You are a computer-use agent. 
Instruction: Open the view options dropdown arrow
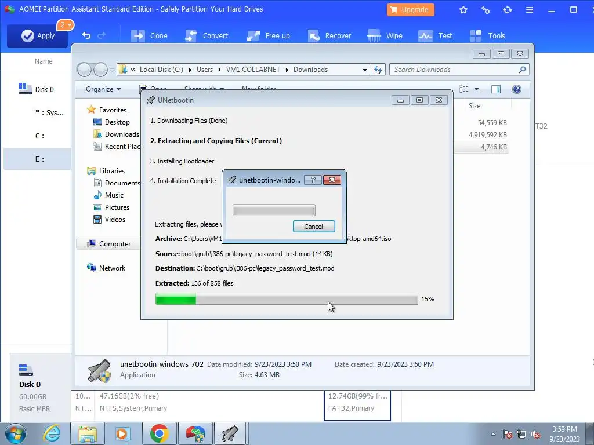coord(477,89)
